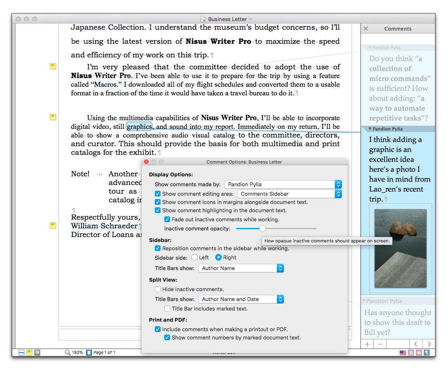Click the magnifying glass zoom icon
This screenshot has width=447, height=370.
coord(67,352)
